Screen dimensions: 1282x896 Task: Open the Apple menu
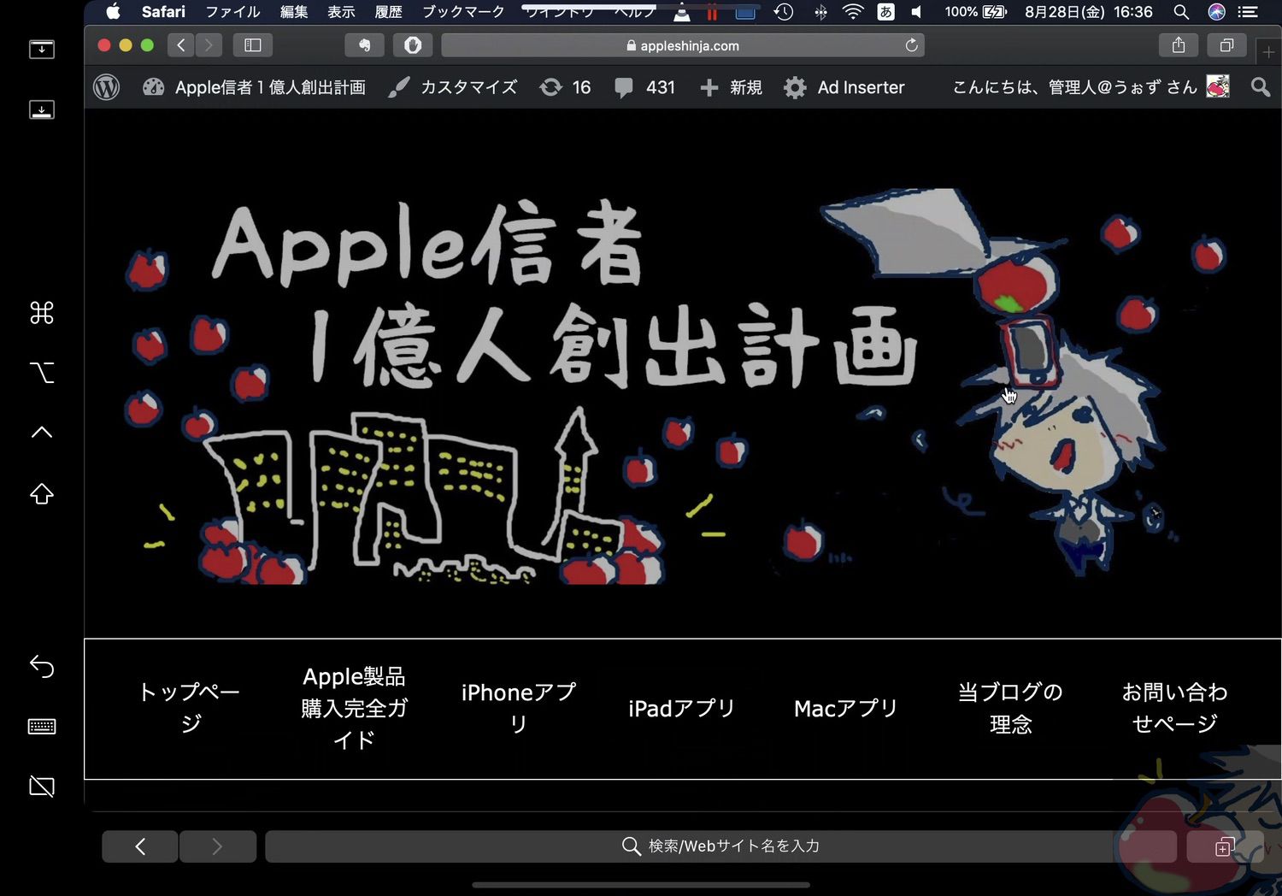pos(113,12)
